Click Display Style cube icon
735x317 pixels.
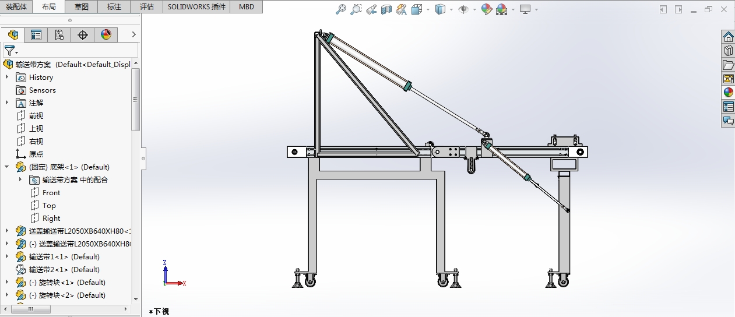click(441, 9)
